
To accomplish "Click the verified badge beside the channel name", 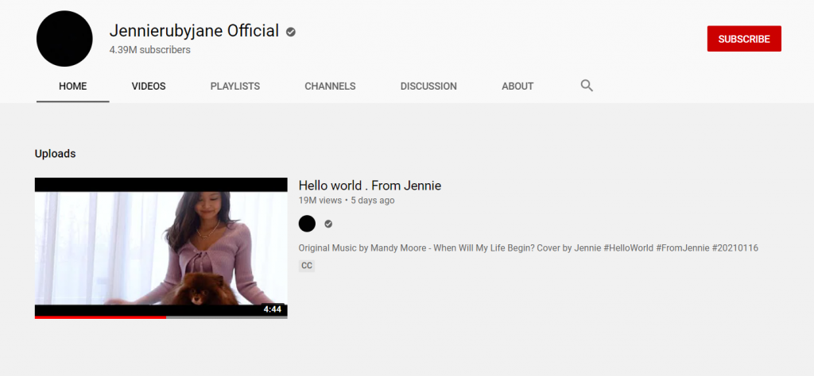I will point(291,32).
